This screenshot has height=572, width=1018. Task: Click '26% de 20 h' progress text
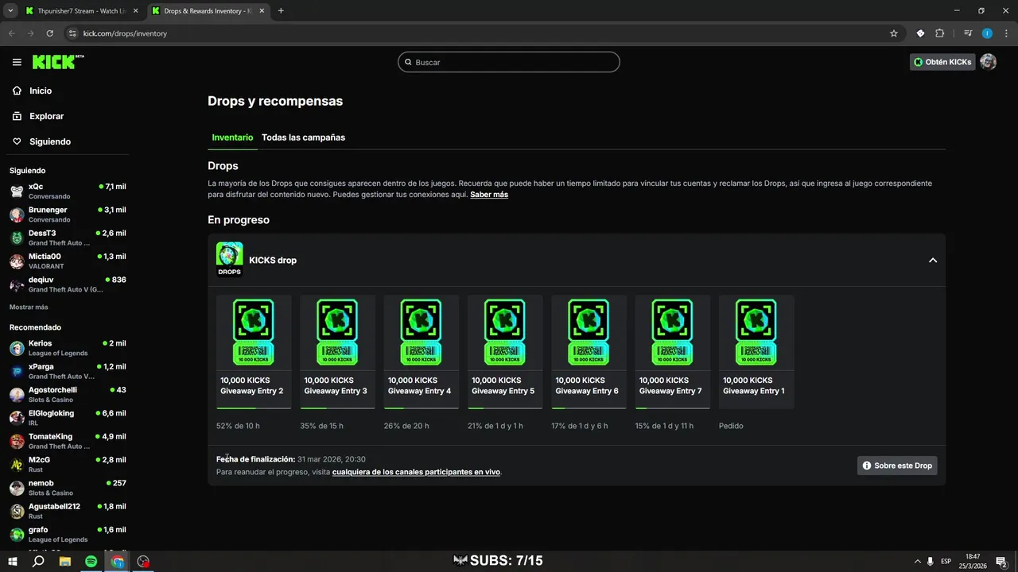[406, 426]
